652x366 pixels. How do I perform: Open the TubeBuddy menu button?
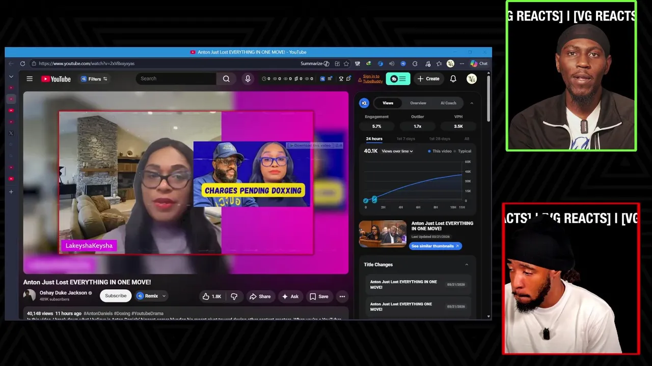click(x=398, y=79)
